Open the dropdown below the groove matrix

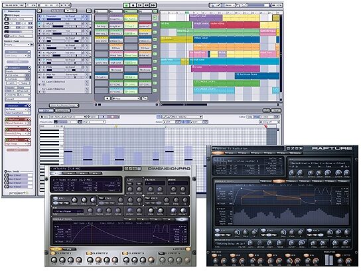pos(126,98)
